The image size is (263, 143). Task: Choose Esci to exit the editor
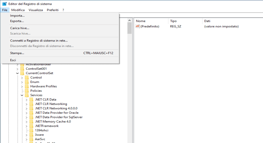tap(13, 60)
